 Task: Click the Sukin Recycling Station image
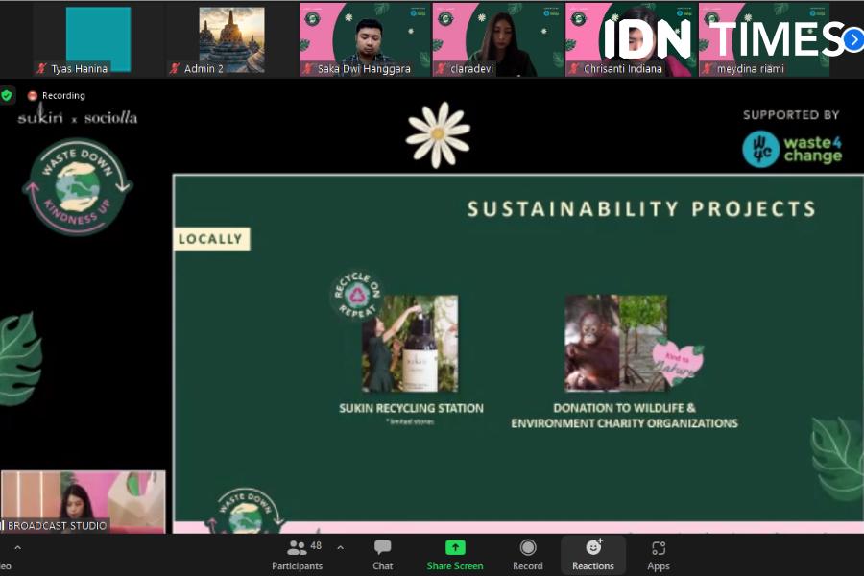click(410, 343)
